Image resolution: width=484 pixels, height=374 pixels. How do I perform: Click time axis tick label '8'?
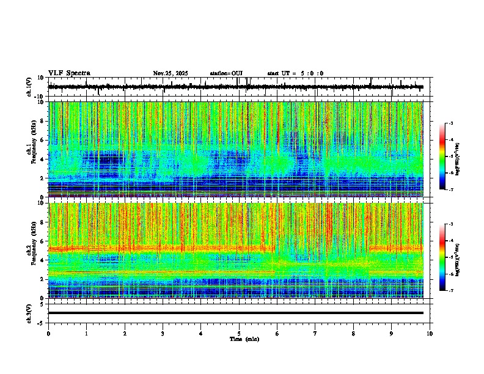point(353,334)
